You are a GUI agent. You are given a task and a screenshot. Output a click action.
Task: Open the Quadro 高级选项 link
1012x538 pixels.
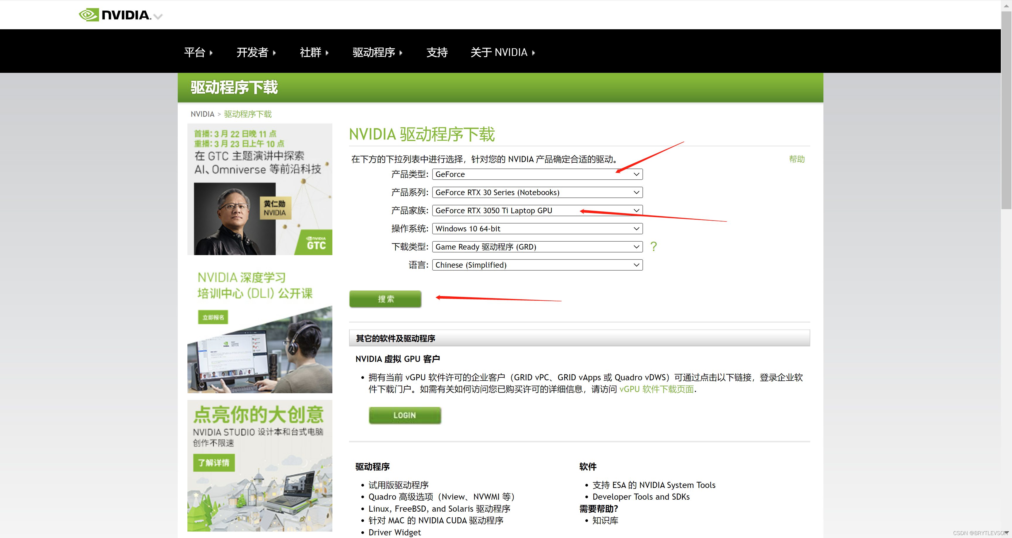tap(442, 497)
